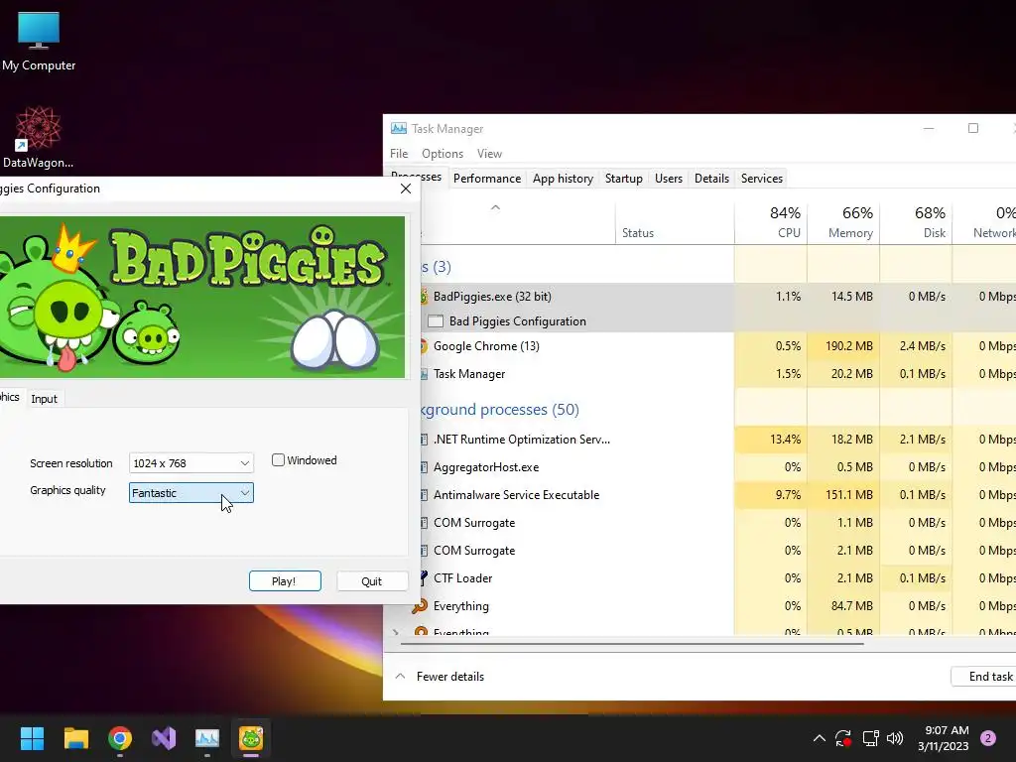Switch to the Input tab
Screen dimensions: 1016x762
coord(44,399)
